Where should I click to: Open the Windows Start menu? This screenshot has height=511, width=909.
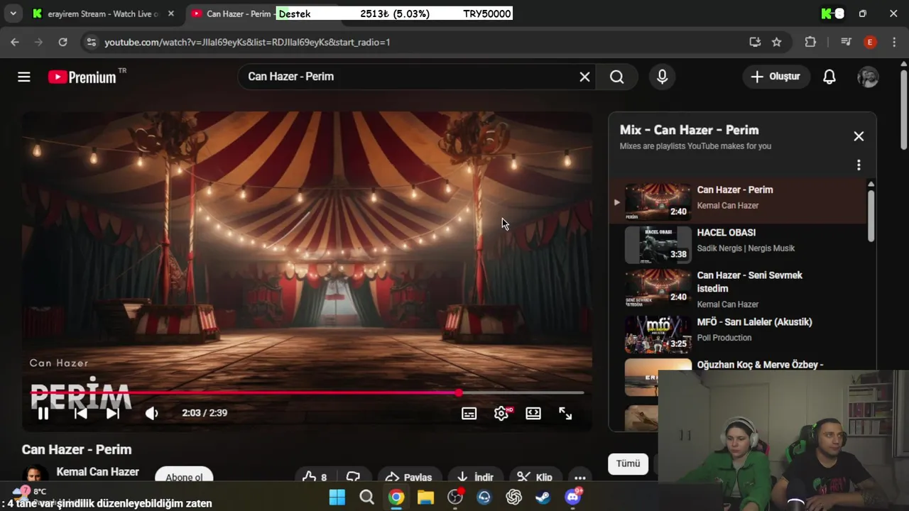tap(337, 497)
